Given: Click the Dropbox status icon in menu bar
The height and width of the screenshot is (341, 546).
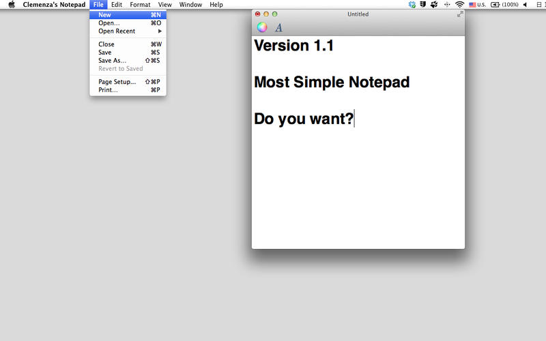Looking at the screenshot, I should pyautogui.click(x=412, y=5).
